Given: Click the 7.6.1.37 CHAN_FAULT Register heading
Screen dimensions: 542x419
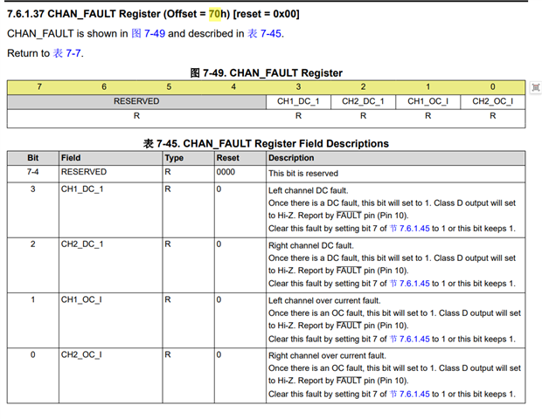Looking at the screenshot, I should point(154,14).
